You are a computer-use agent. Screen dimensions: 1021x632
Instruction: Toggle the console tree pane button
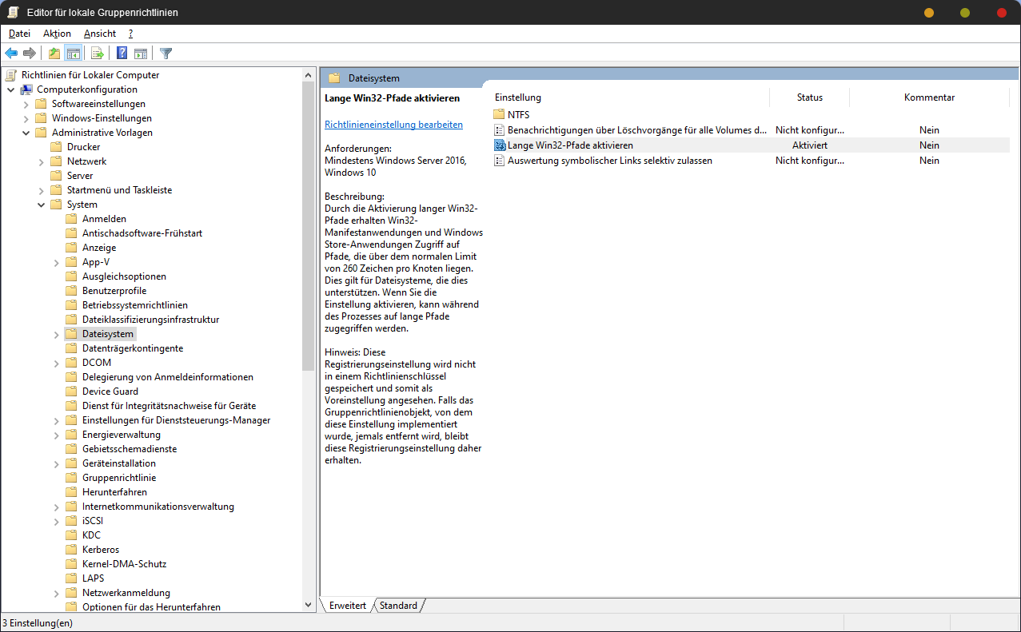click(73, 54)
